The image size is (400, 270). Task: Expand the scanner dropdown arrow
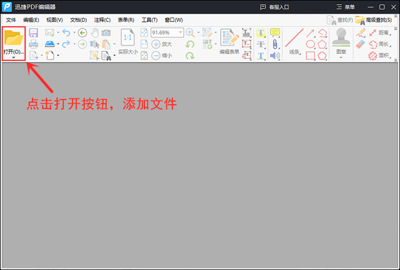coord(58,44)
